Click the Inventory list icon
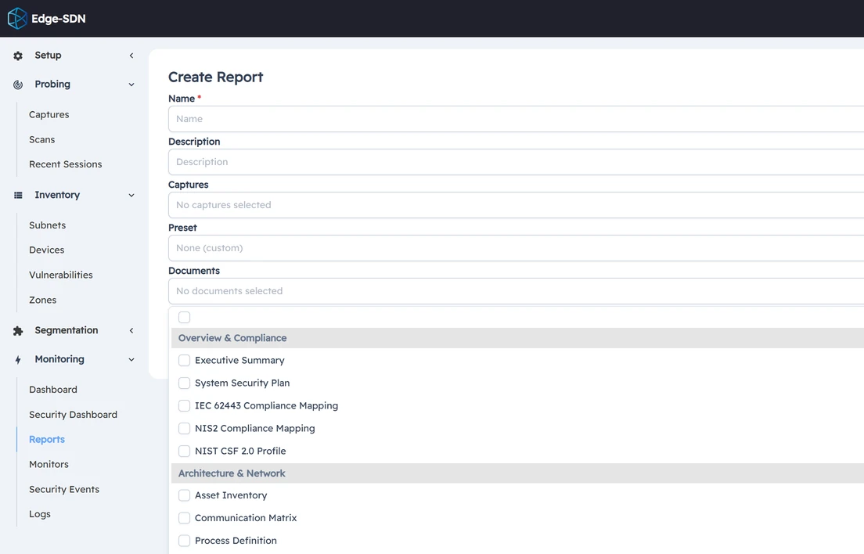The width and height of the screenshot is (864, 554). point(18,195)
